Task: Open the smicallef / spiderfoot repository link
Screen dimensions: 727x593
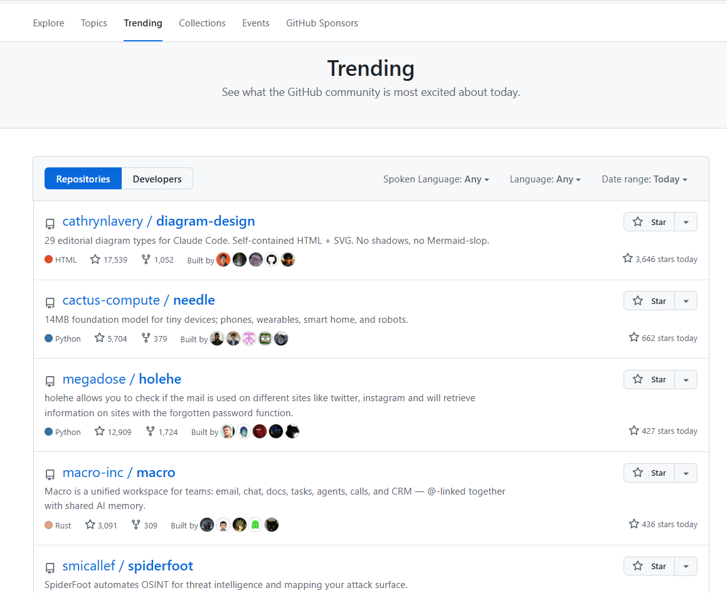Action: (x=127, y=566)
